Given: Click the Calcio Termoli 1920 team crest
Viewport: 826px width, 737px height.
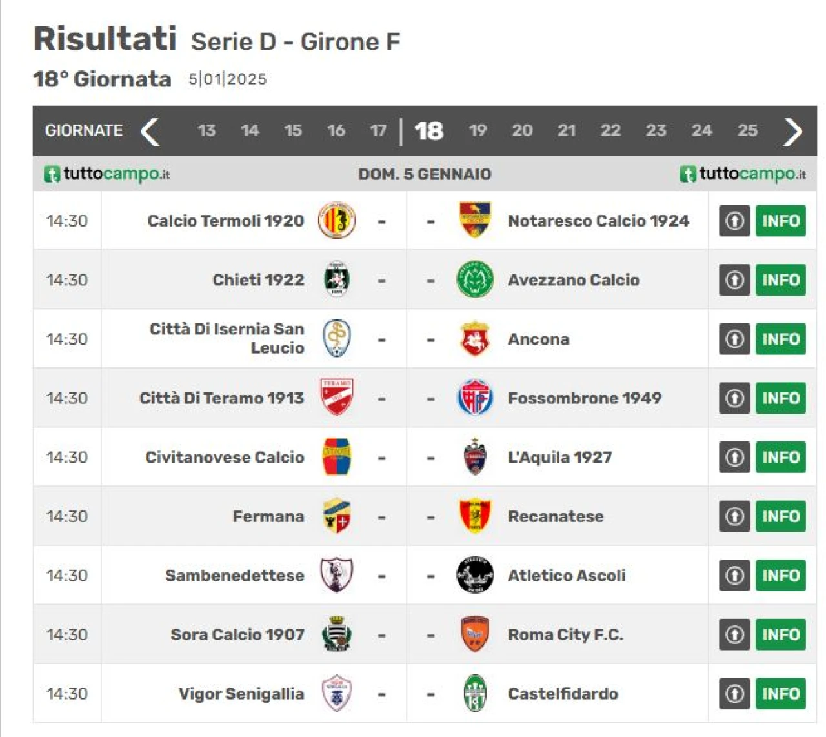Looking at the screenshot, I should click(337, 221).
